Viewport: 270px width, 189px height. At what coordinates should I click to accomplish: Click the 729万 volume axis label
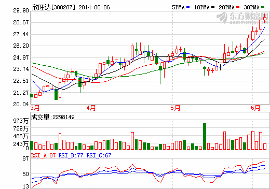tap(21, 128)
